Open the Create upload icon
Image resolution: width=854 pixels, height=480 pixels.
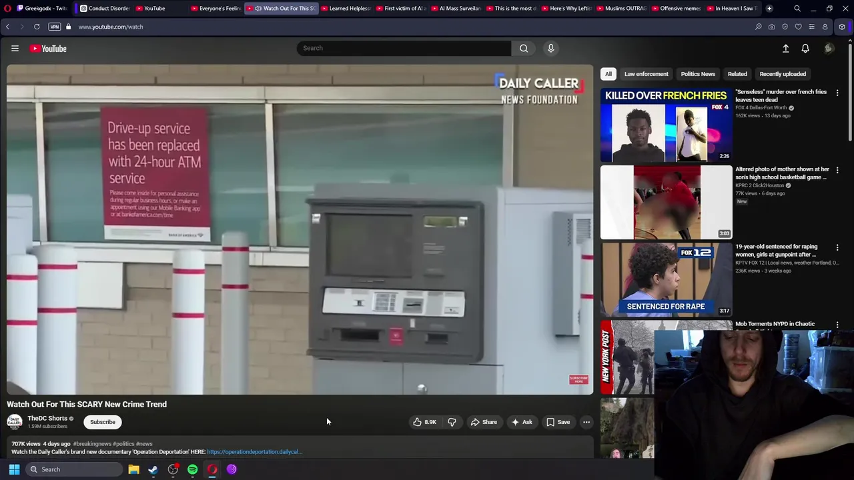coord(785,48)
